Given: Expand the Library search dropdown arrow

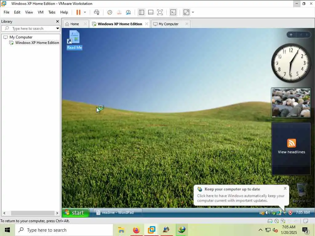Looking at the screenshot, I should 58,29.
